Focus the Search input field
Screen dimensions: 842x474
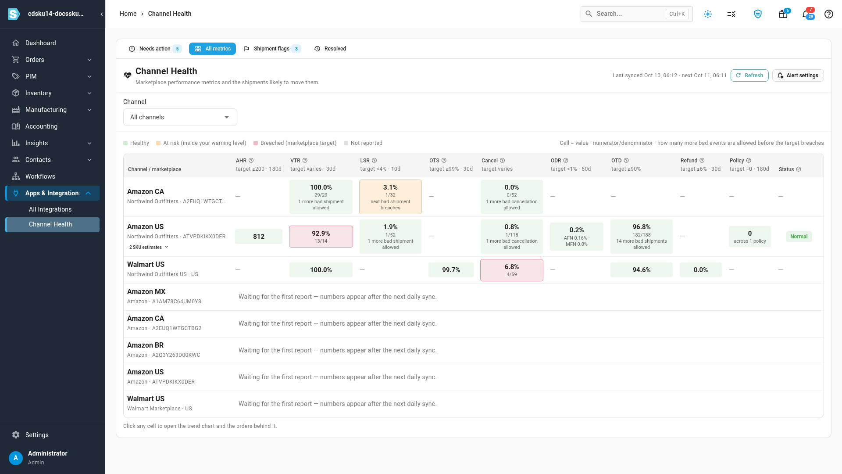click(x=636, y=14)
